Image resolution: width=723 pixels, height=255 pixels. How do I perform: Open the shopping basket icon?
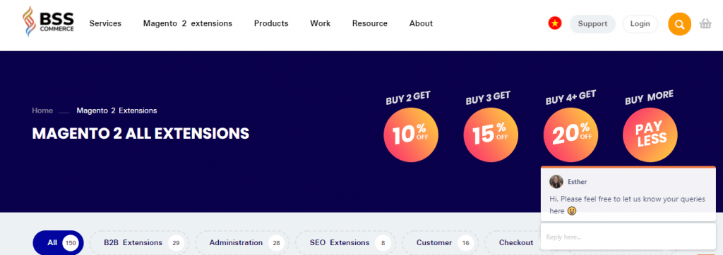coord(705,23)
